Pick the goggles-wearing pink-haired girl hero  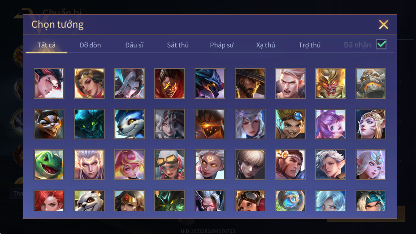(170, 165)
